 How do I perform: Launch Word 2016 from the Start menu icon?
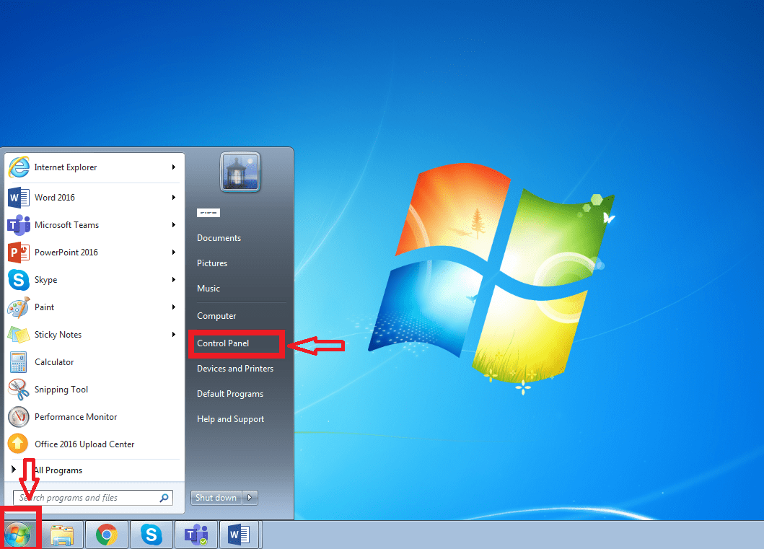point(19,197)
